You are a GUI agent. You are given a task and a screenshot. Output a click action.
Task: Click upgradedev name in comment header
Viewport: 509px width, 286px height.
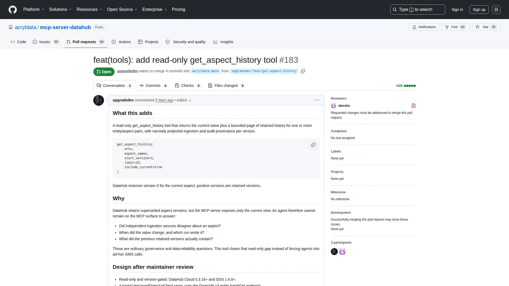(123, 100)
